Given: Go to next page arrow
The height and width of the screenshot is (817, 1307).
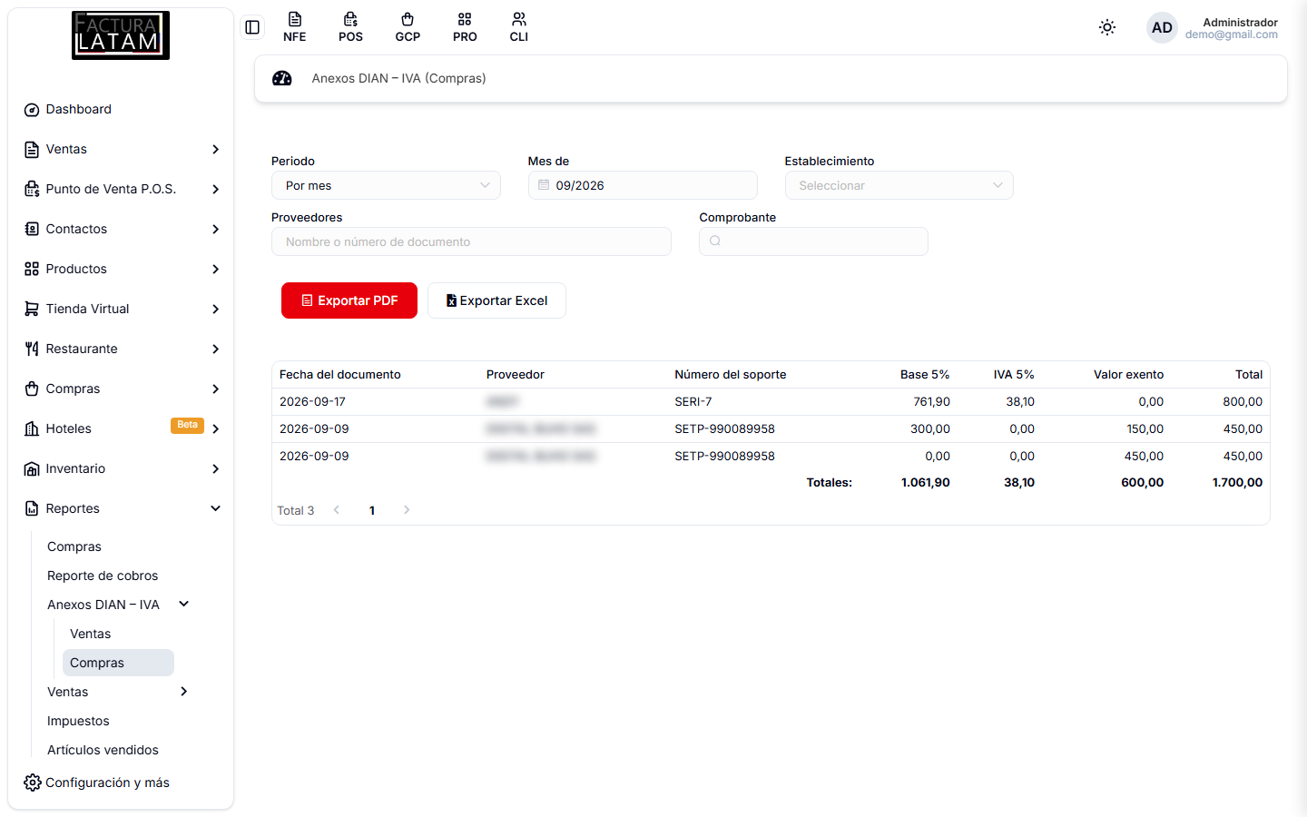Looking at the screenshot, I should pyautogui.click(x=407, y=510).
